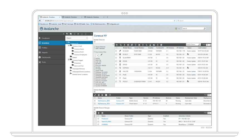The image size is (251, 140).
Task: Collapse the Mobile Device Groups section
Action: [x=94, y=110]
